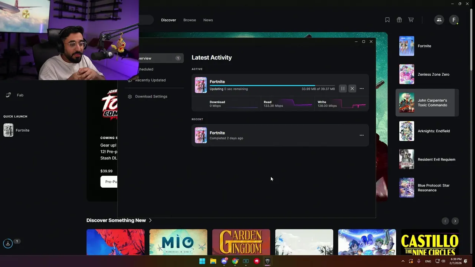Open the gift redeem icon
The image size is (475, 267).
click(399, 20)
